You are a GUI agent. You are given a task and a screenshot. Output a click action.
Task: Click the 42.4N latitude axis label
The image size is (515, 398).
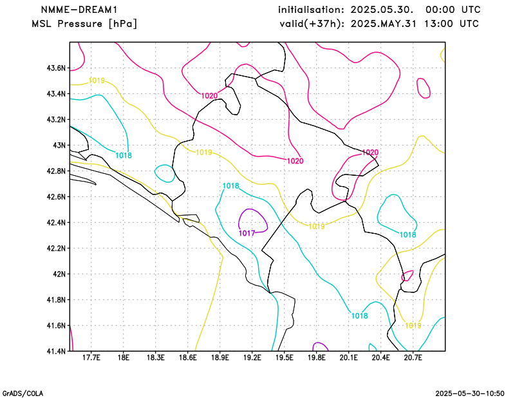pos(56,222)
